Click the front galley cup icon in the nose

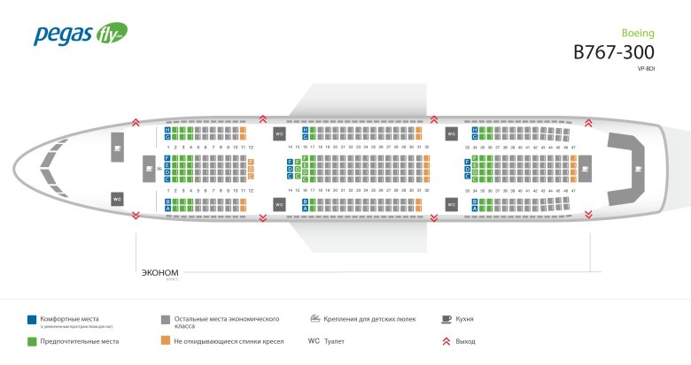point(117,148)
